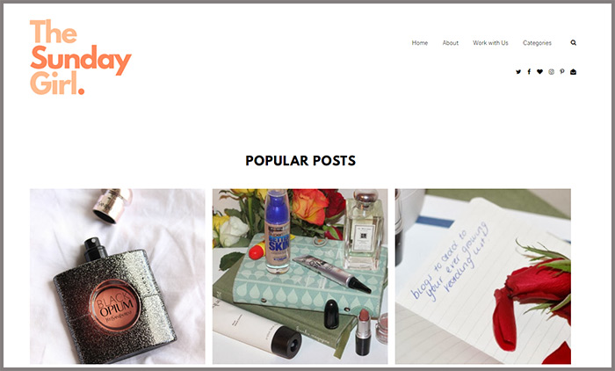
Task: Open the Black Opium perfume post
Action: 117,276
